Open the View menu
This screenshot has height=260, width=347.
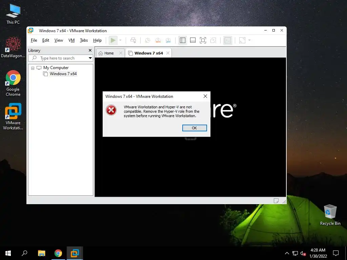(x=59, y=40)
